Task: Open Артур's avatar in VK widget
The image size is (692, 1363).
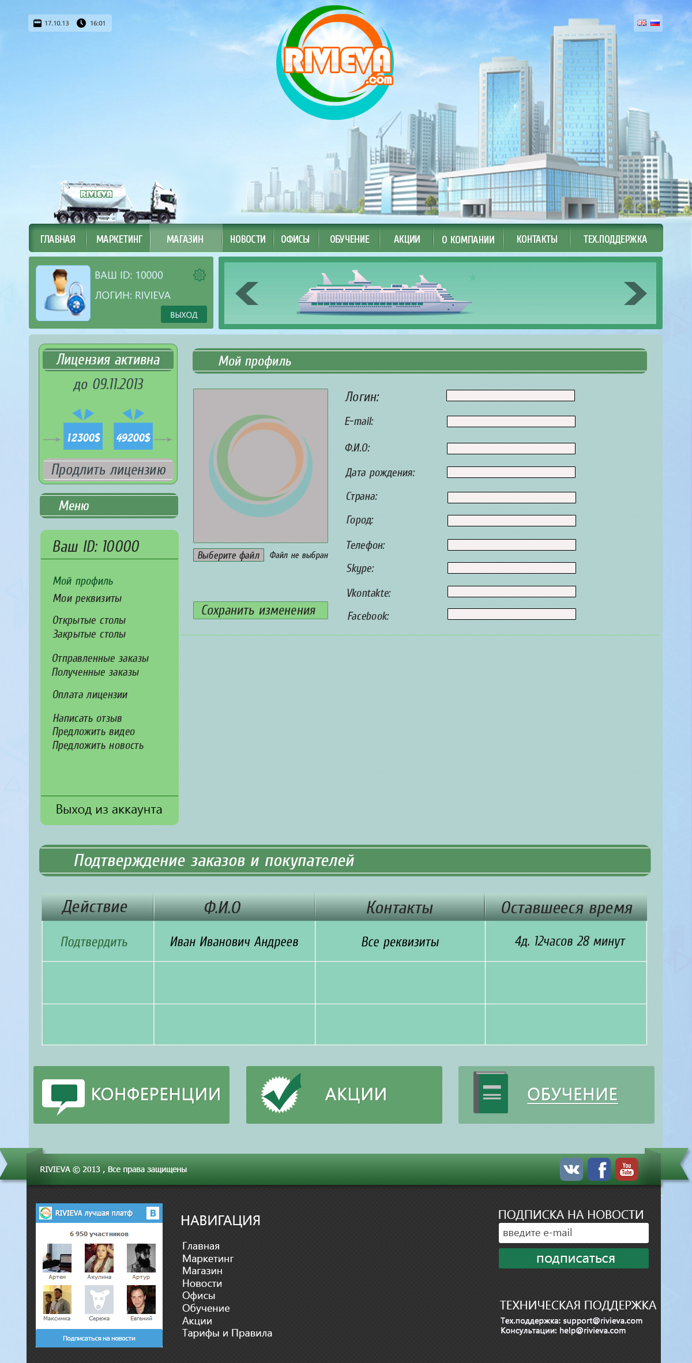Action: [x=141, y=1258]
